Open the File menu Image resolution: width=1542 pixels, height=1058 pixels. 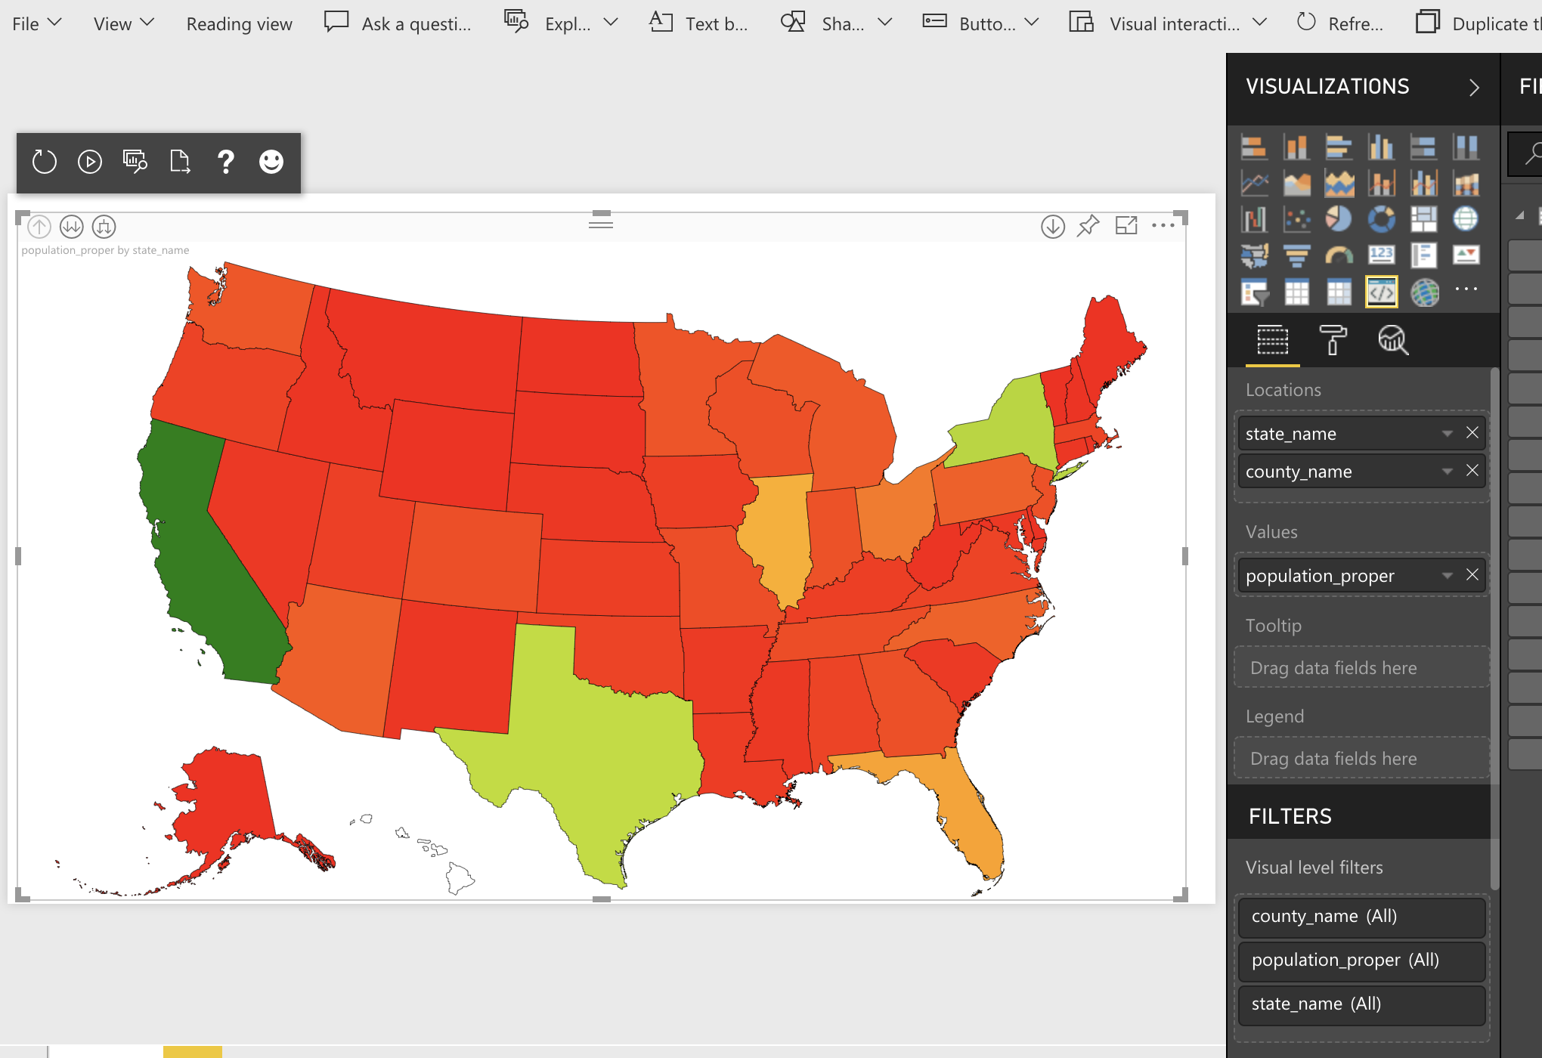[x=36, y=23]
